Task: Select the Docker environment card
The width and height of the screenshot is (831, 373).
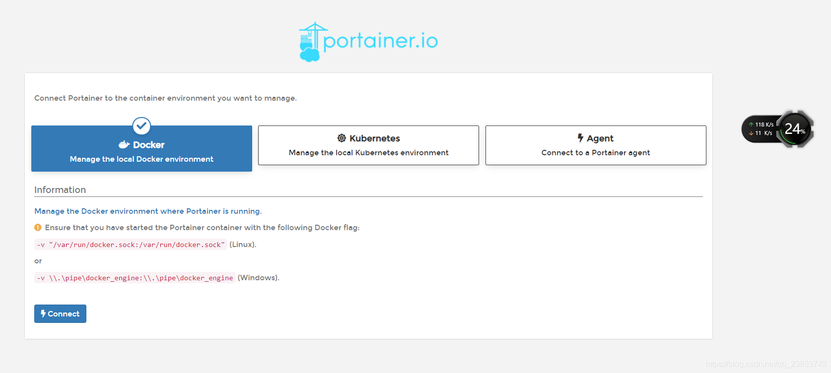Action: pyautogui.click(x=141, y=148)
